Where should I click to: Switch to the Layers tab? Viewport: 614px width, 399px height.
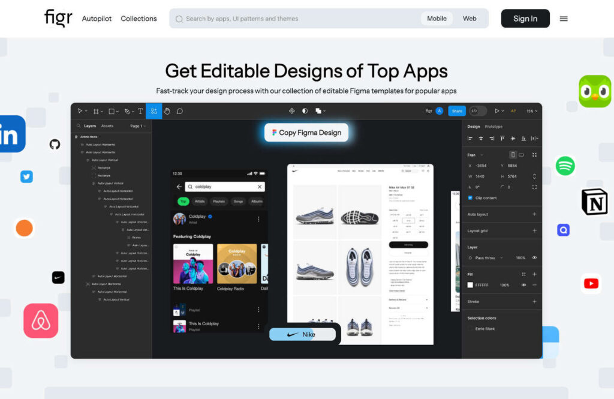[x=90, y=126]
